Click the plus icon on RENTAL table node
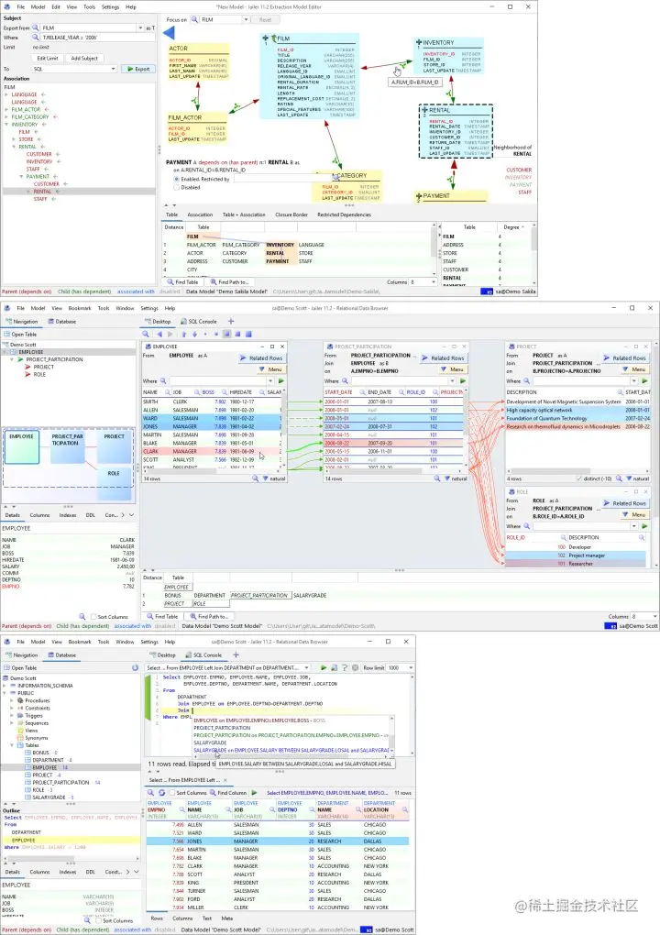 (x=424, y=110)
